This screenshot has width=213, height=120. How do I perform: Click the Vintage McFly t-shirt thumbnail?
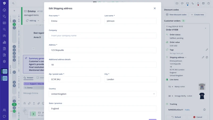tap(202, 96)
